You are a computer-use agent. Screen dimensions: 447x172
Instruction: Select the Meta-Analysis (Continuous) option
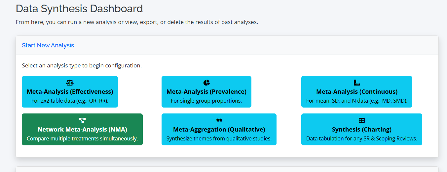tap(357, 92)
